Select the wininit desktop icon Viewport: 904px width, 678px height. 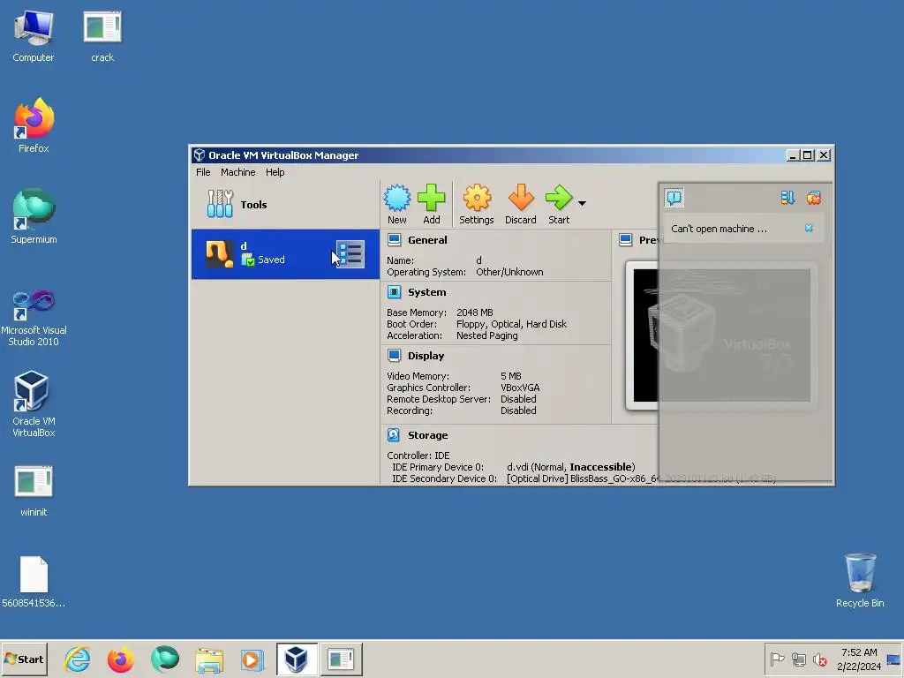34,491
